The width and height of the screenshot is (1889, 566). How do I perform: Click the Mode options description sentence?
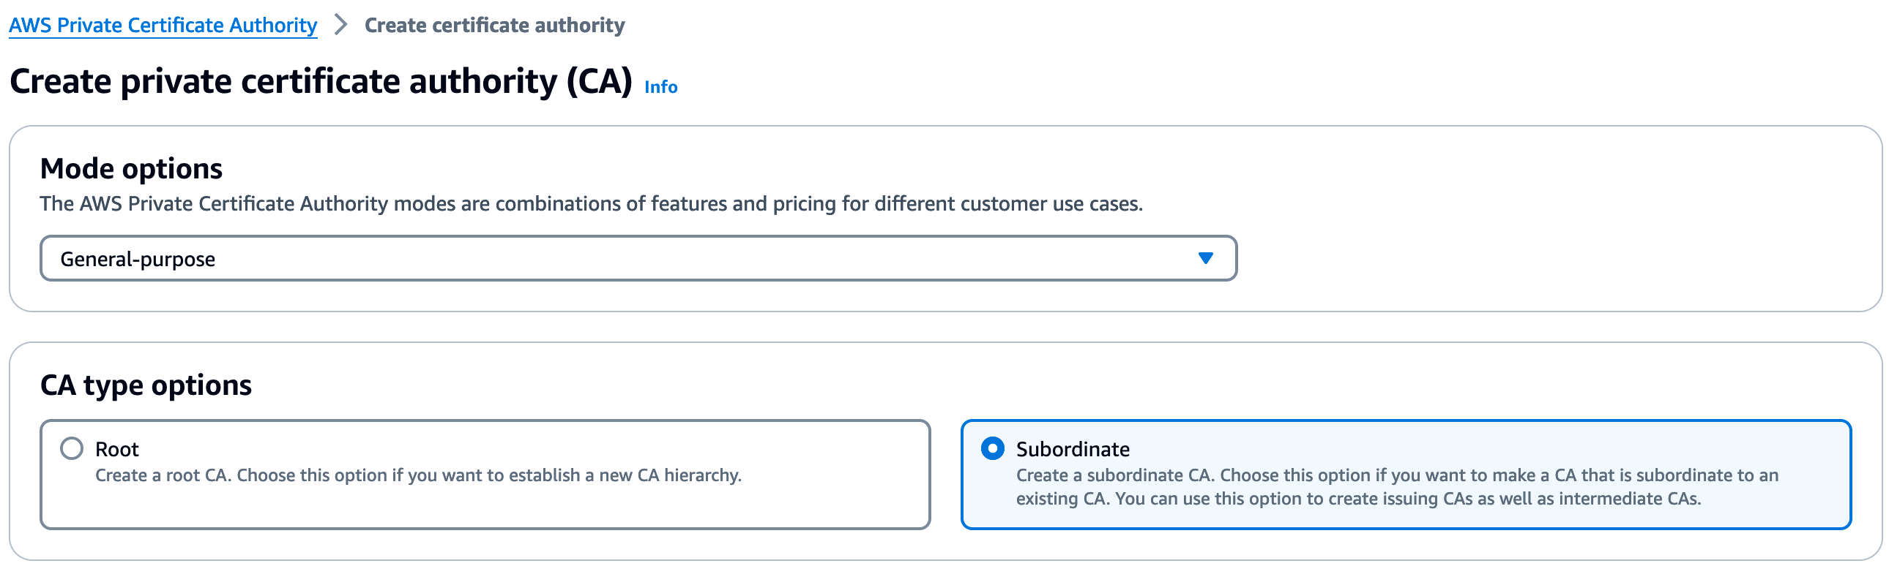click(x=591, y=203)
